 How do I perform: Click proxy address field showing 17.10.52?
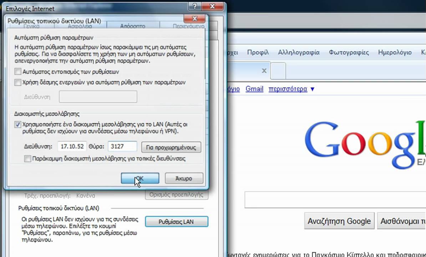pyautogui.click(x=72, y=146)
